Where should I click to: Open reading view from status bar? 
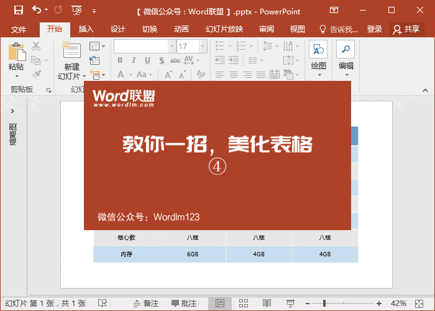click(x=267, y=304)
